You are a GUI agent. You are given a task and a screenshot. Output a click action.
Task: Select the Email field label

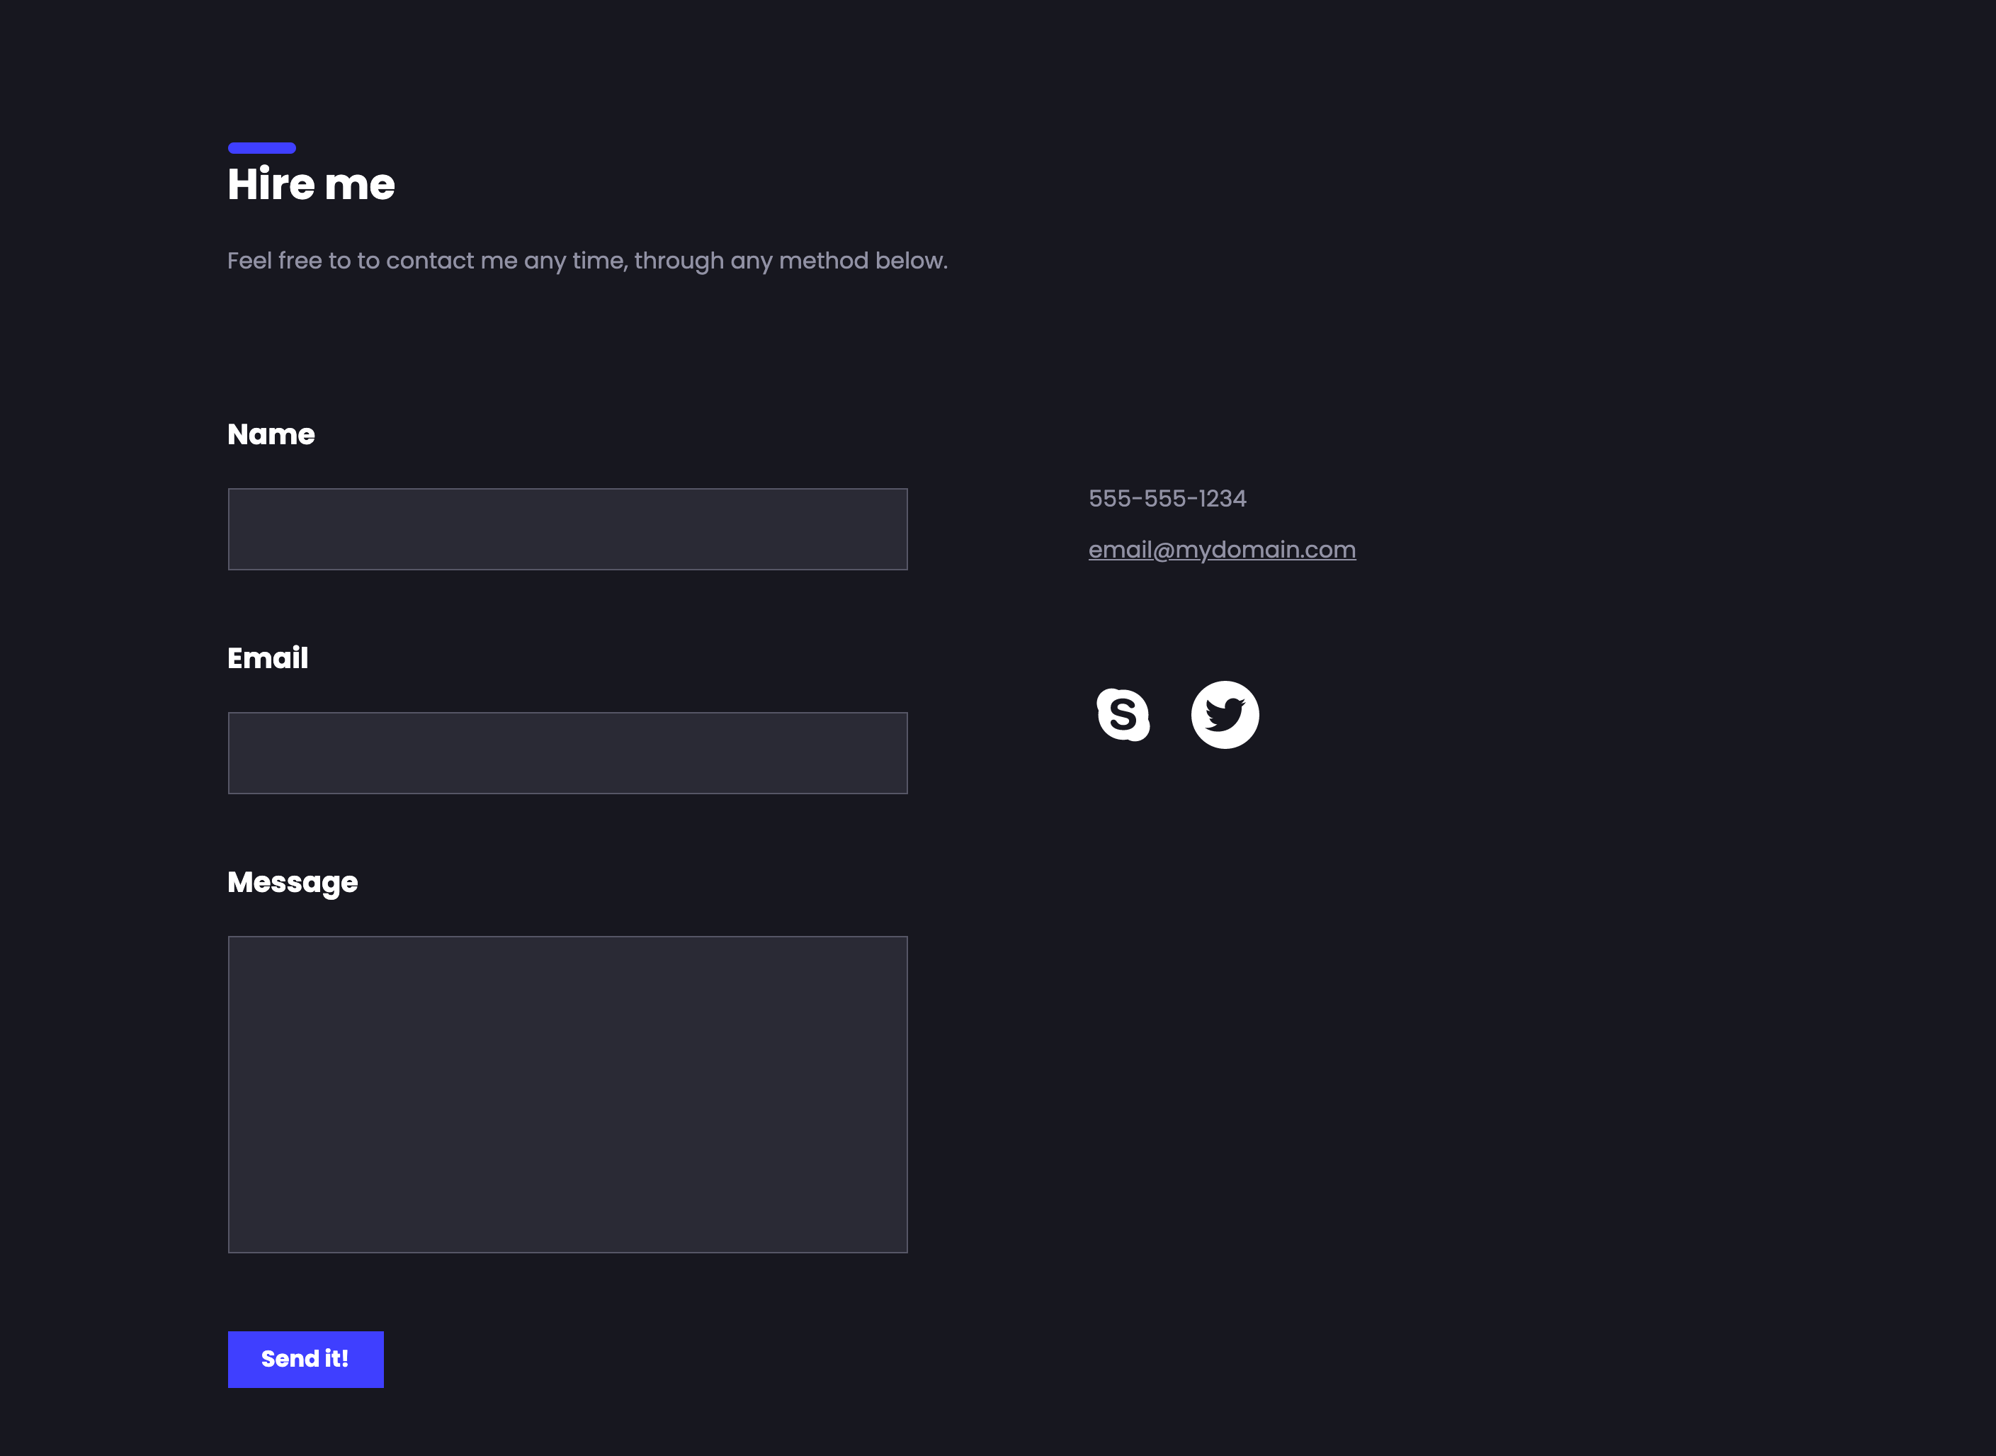[268, 658]
